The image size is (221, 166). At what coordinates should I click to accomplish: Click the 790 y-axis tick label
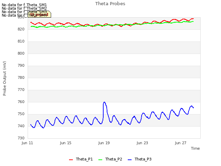21,65
